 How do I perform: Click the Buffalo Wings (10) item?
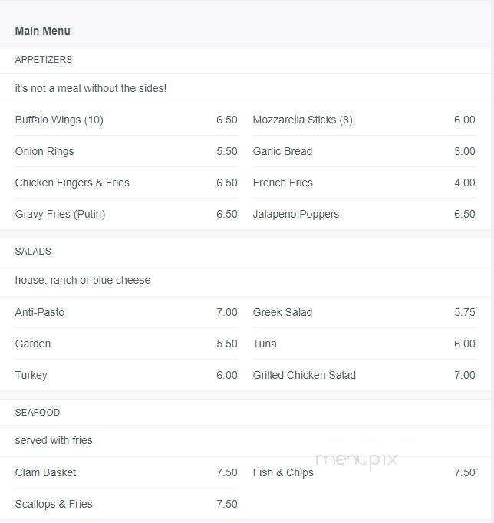[59, 120]
